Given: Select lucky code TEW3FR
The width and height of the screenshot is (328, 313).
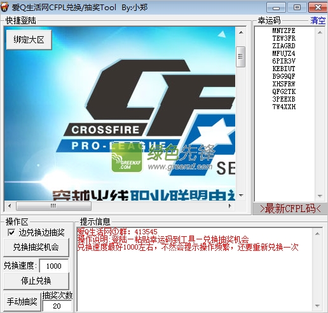Looking at the screenshot, I should (284, 38).
